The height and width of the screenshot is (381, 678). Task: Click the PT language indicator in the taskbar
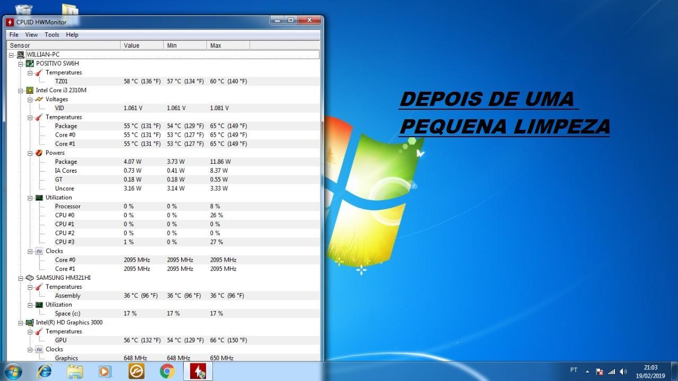coord(574,370)
